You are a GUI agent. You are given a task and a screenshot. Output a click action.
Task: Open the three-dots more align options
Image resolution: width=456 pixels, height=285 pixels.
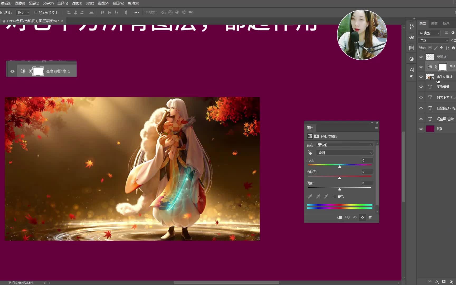(x=136, y=12)
